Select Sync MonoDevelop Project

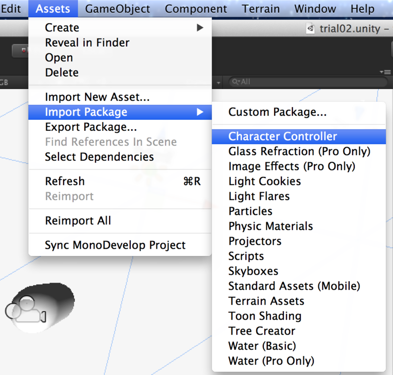click(115, 245)
